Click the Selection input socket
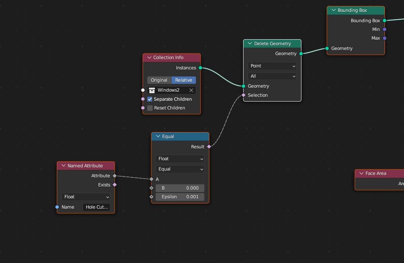Viewport: 404px width, 263px height. click(244, 95)
